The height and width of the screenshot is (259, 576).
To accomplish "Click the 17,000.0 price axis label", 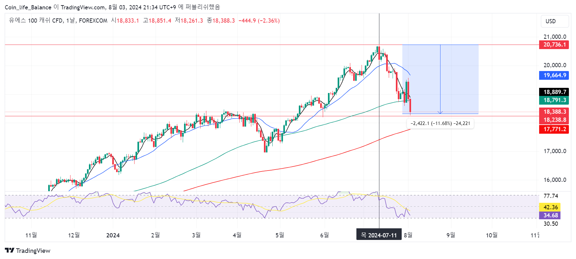I will pos(555,151).
